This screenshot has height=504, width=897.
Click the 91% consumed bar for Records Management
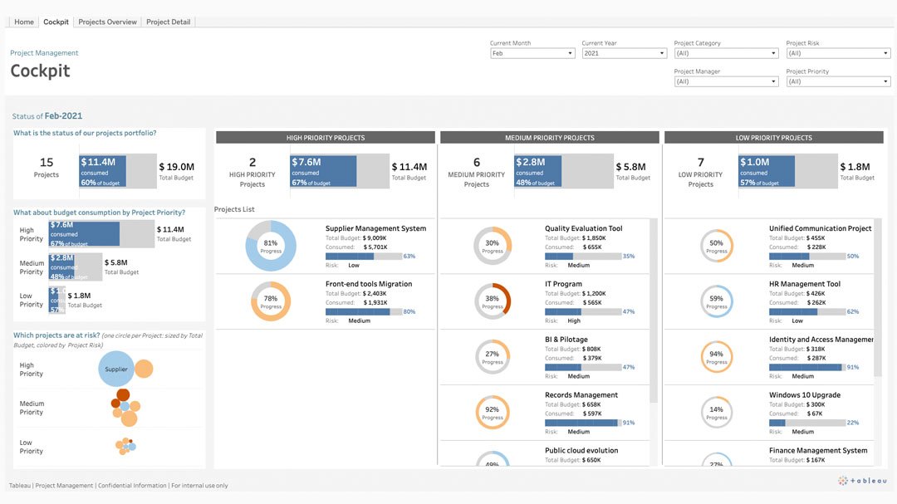coord(581,423)
